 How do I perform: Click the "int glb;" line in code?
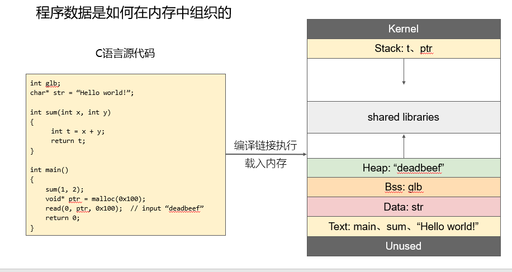[x=45, y=83]
